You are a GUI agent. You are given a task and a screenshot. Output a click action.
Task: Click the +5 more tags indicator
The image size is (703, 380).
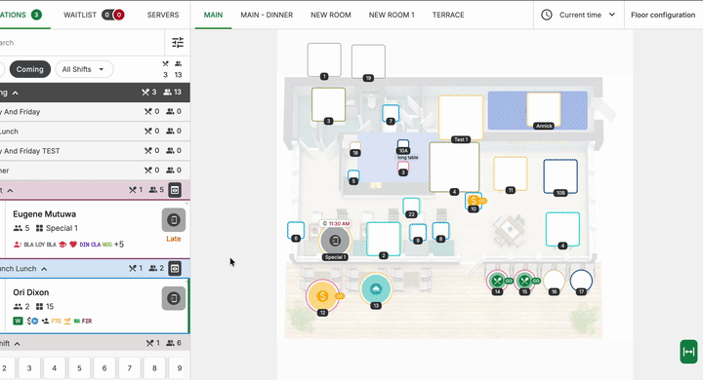click(x=119, y=245)
